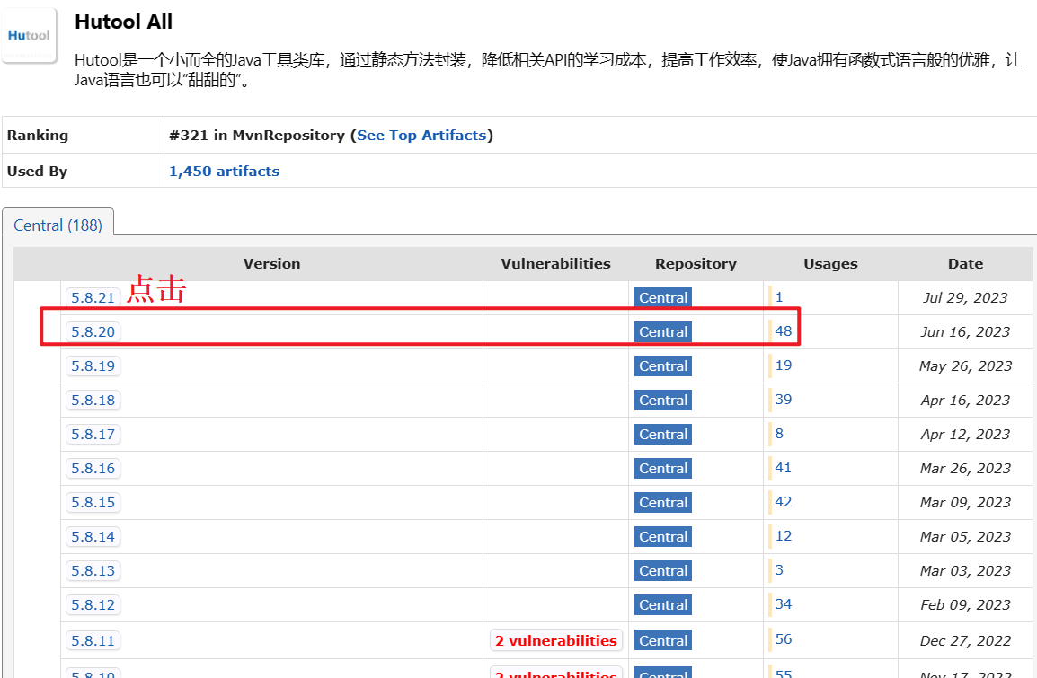
Task: Open the 1,450 artifacts link
Action: click(x=224, y=172)
